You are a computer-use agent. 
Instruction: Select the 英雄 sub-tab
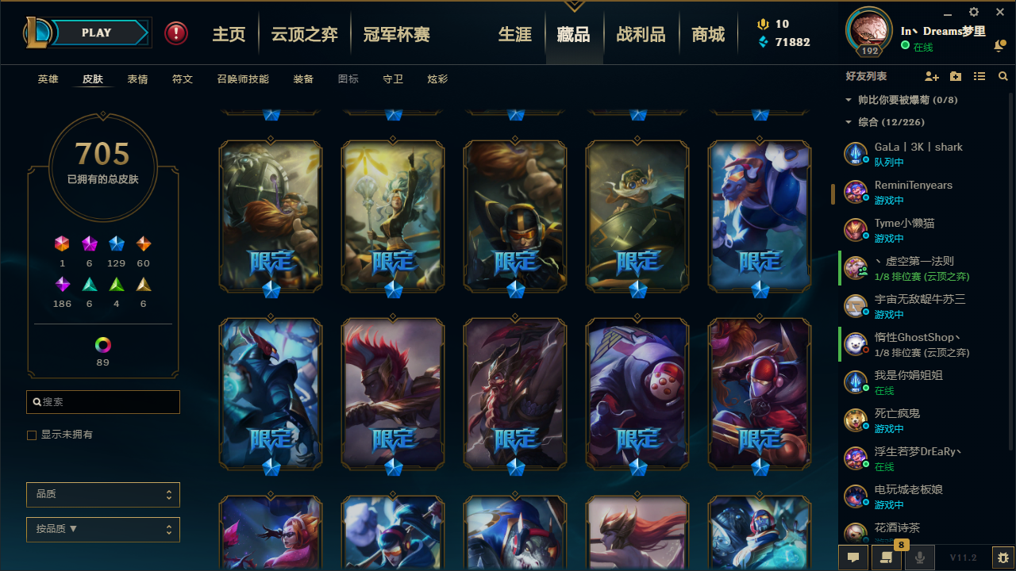coord(48,79)
